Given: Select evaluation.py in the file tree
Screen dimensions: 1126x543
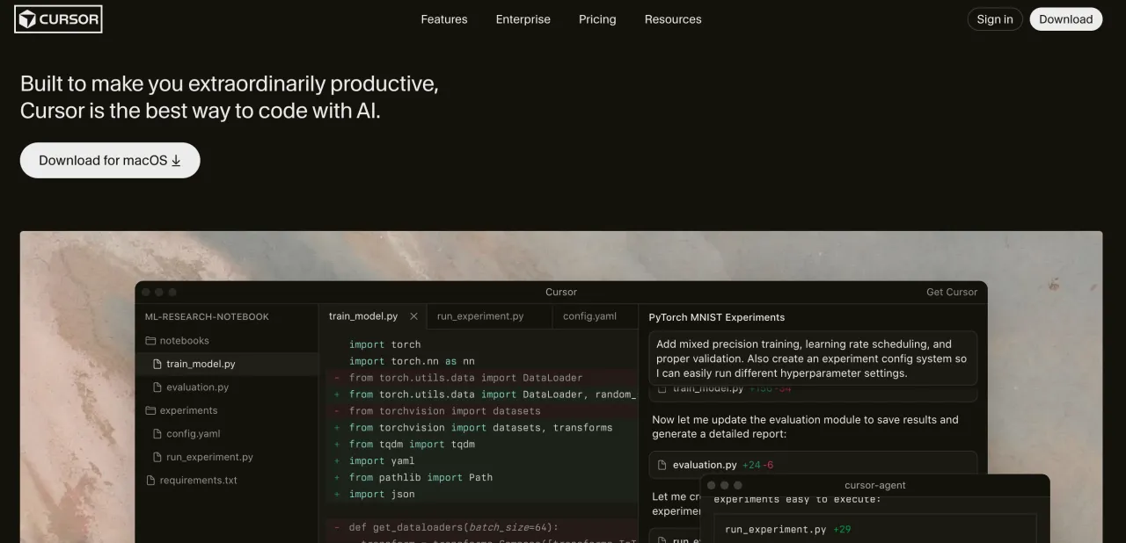Looking at the screenshot, I should pyautogui.click(x=197, y=387).
